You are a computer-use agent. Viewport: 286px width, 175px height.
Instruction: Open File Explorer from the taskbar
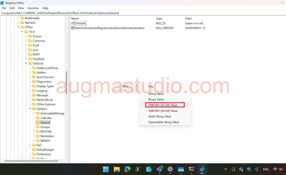117,169
